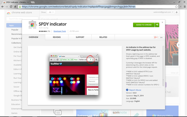Share the extension with the green share icon
Image resolution: width=187 pixels, height=117 pixels.
157,25
